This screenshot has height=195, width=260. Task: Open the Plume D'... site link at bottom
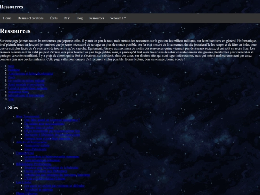click(26, 193)
